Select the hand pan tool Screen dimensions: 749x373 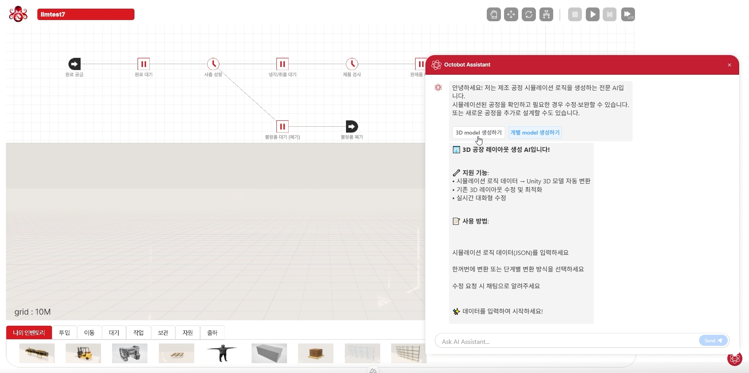coord(493,15)
